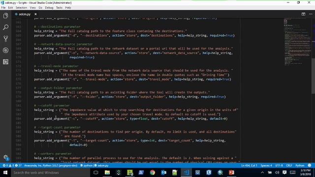Open the Action Center notification icon
The height and width of the screenshot is (177, 315).
pos(284,173)
